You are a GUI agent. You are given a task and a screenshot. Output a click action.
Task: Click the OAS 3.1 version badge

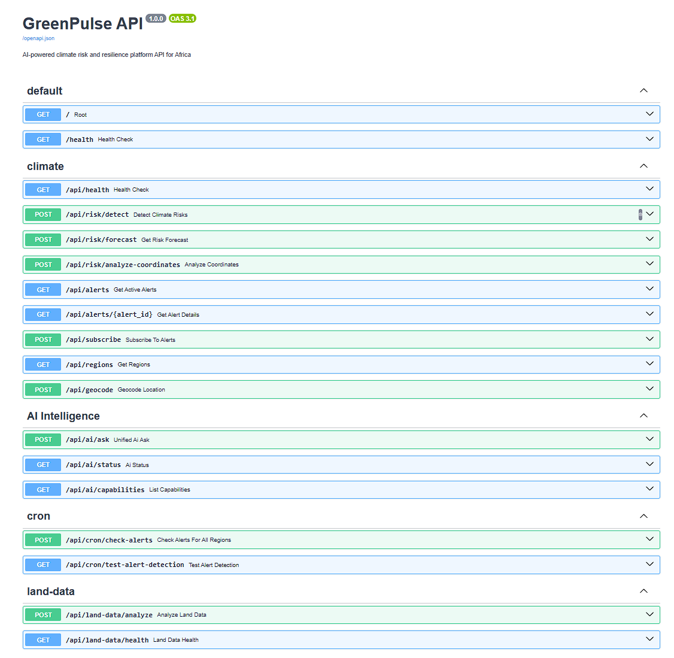(181, 19)
